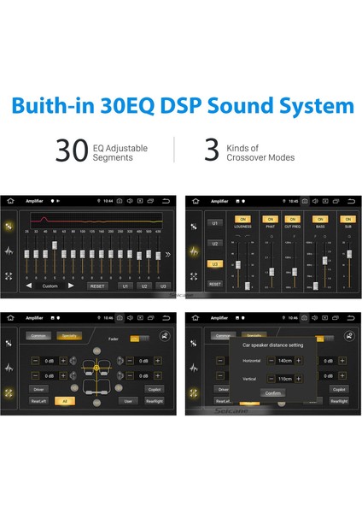Viewport: 362px width, 513px height.
Task: Switch to next preset with arrow right of Custom
Action: pos(71,286)
